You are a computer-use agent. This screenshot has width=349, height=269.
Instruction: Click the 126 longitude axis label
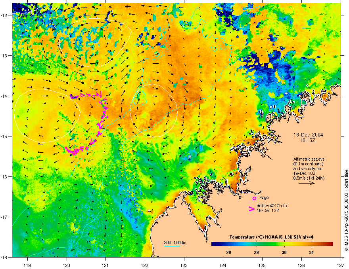click(x=301, y=265)
